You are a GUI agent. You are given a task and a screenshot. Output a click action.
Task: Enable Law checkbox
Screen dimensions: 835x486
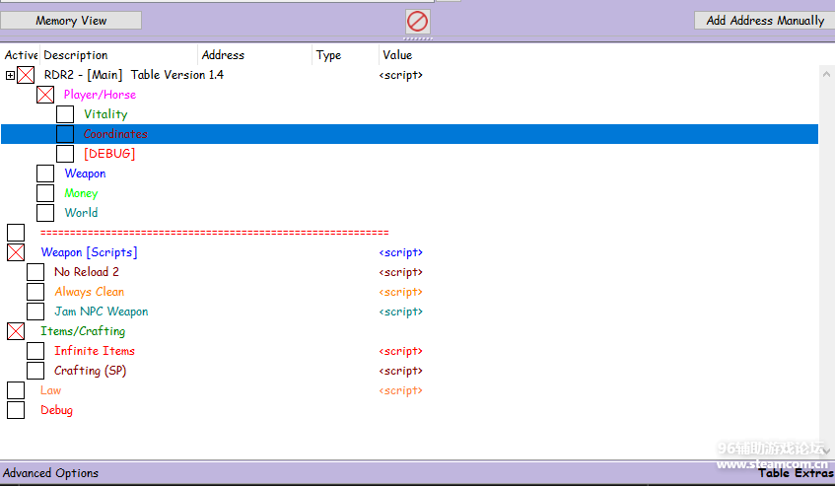pos(16,390)
